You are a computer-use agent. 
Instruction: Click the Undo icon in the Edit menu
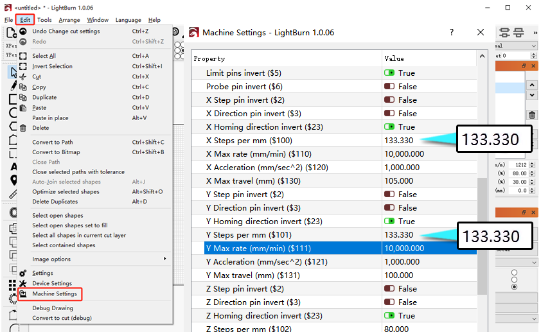pyautogui.click(x=23, y=31)
